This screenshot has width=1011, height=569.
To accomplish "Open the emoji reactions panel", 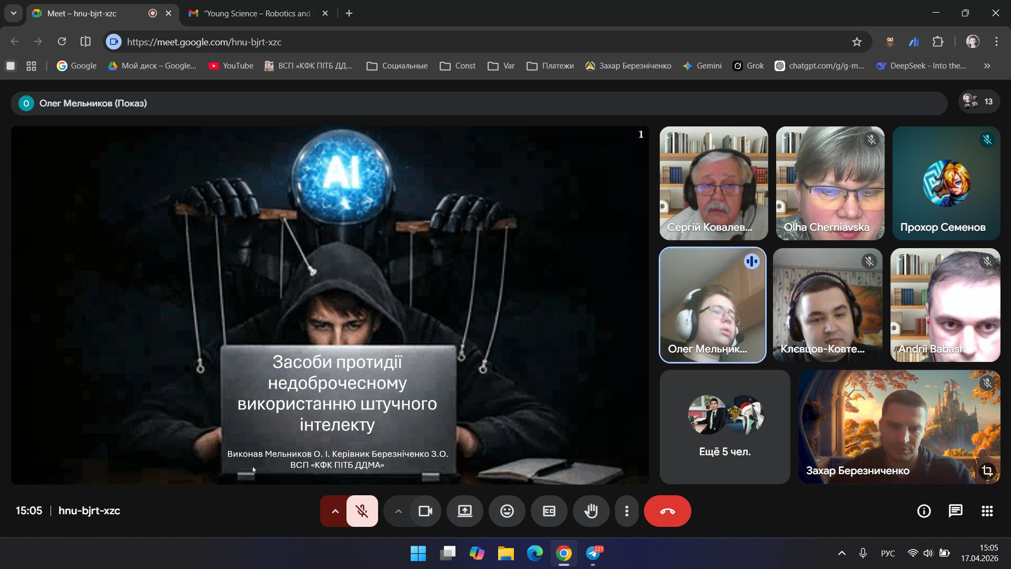I will point(507,511).
